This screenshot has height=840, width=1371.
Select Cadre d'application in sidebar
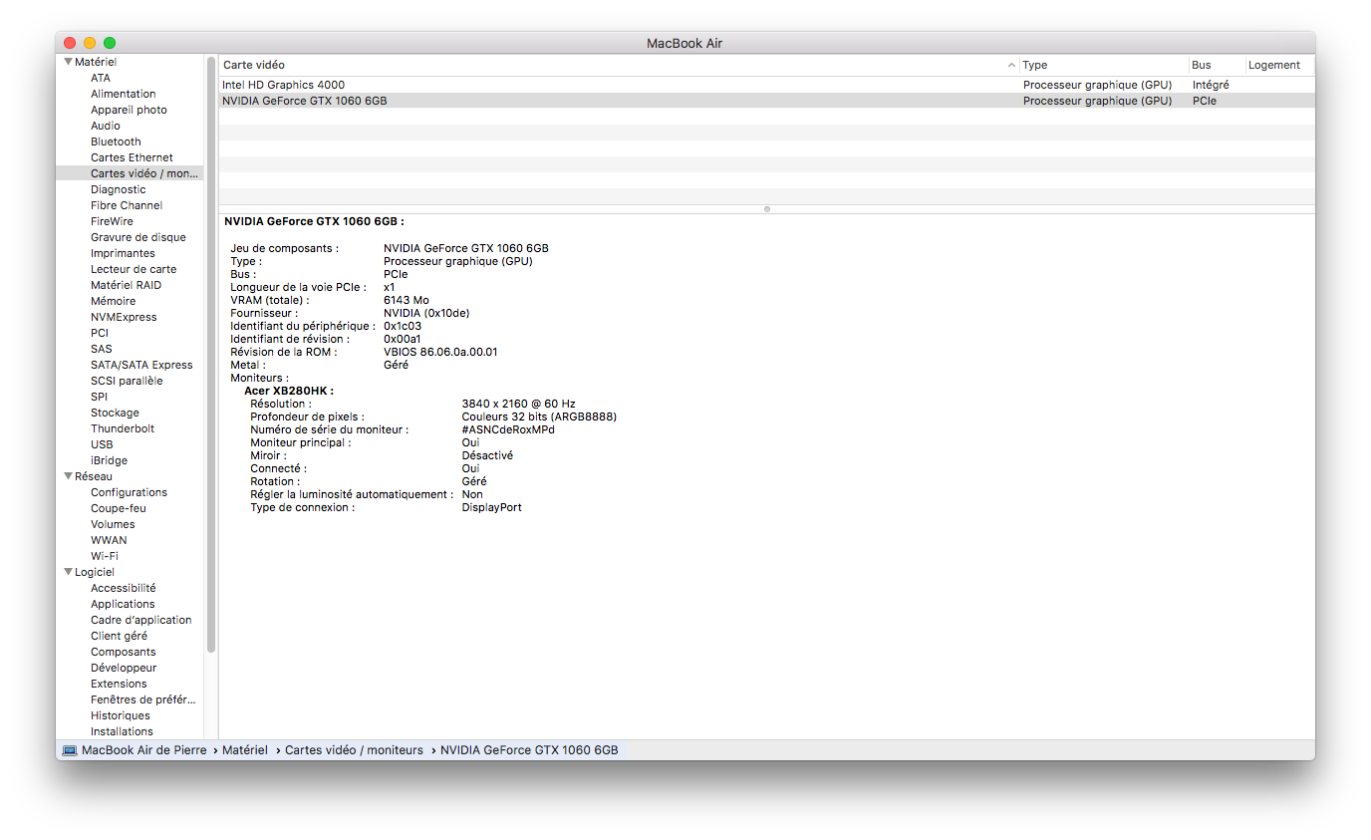coord(141,620)
